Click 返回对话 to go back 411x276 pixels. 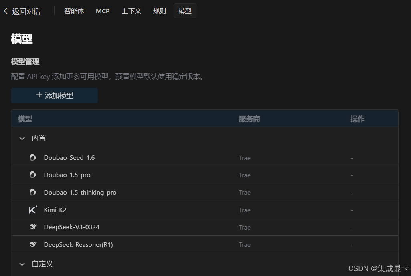click(26, 11)
